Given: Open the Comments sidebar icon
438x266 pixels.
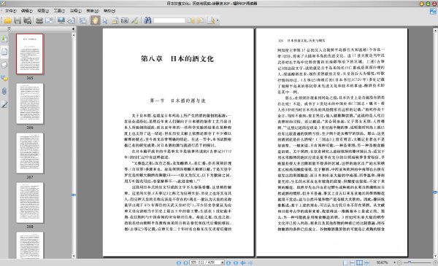Looking at the screenshot, I should click(x=4, y=78).
